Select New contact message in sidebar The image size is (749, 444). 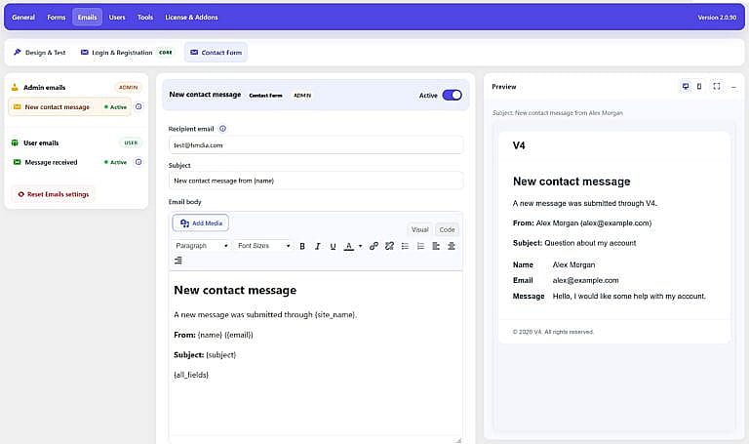[70, 107]
